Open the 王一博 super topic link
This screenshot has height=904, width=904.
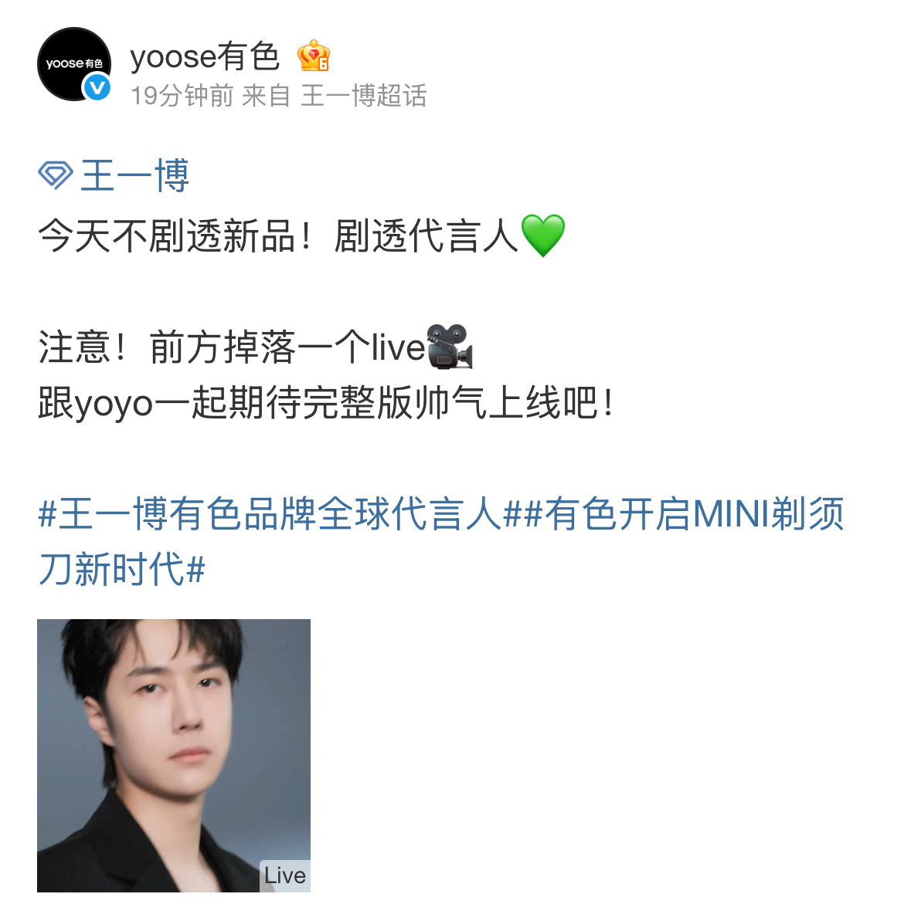click(x=134, y=176)
